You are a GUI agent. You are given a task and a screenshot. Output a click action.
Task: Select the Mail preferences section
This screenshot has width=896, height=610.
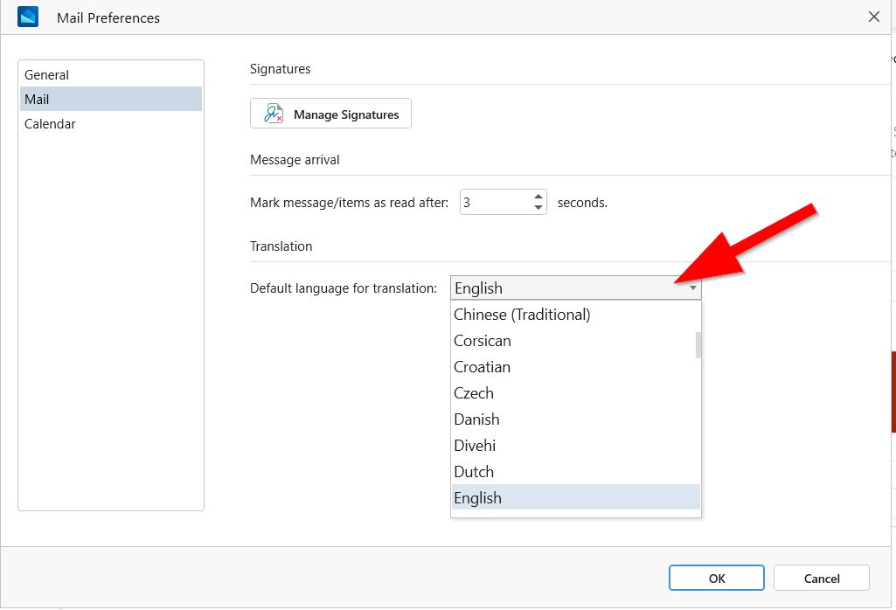[37, 100]
